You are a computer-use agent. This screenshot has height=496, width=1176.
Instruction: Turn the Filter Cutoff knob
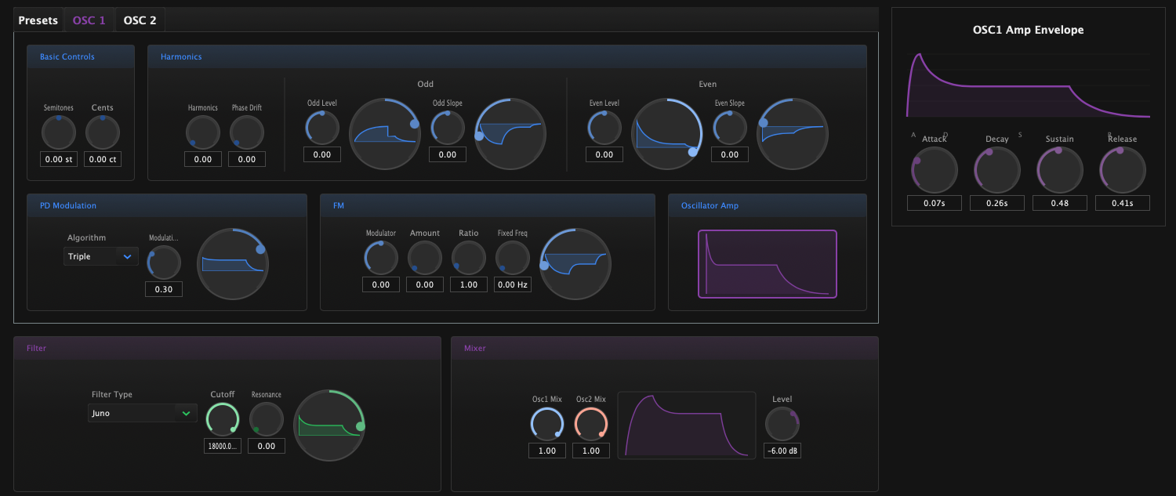pyautogui.click(x=222, y=418)
